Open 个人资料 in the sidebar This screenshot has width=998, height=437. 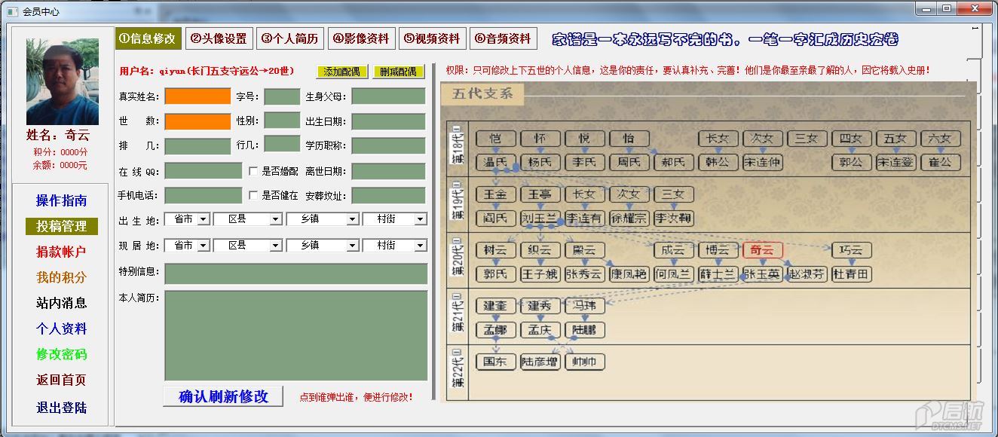61,329
